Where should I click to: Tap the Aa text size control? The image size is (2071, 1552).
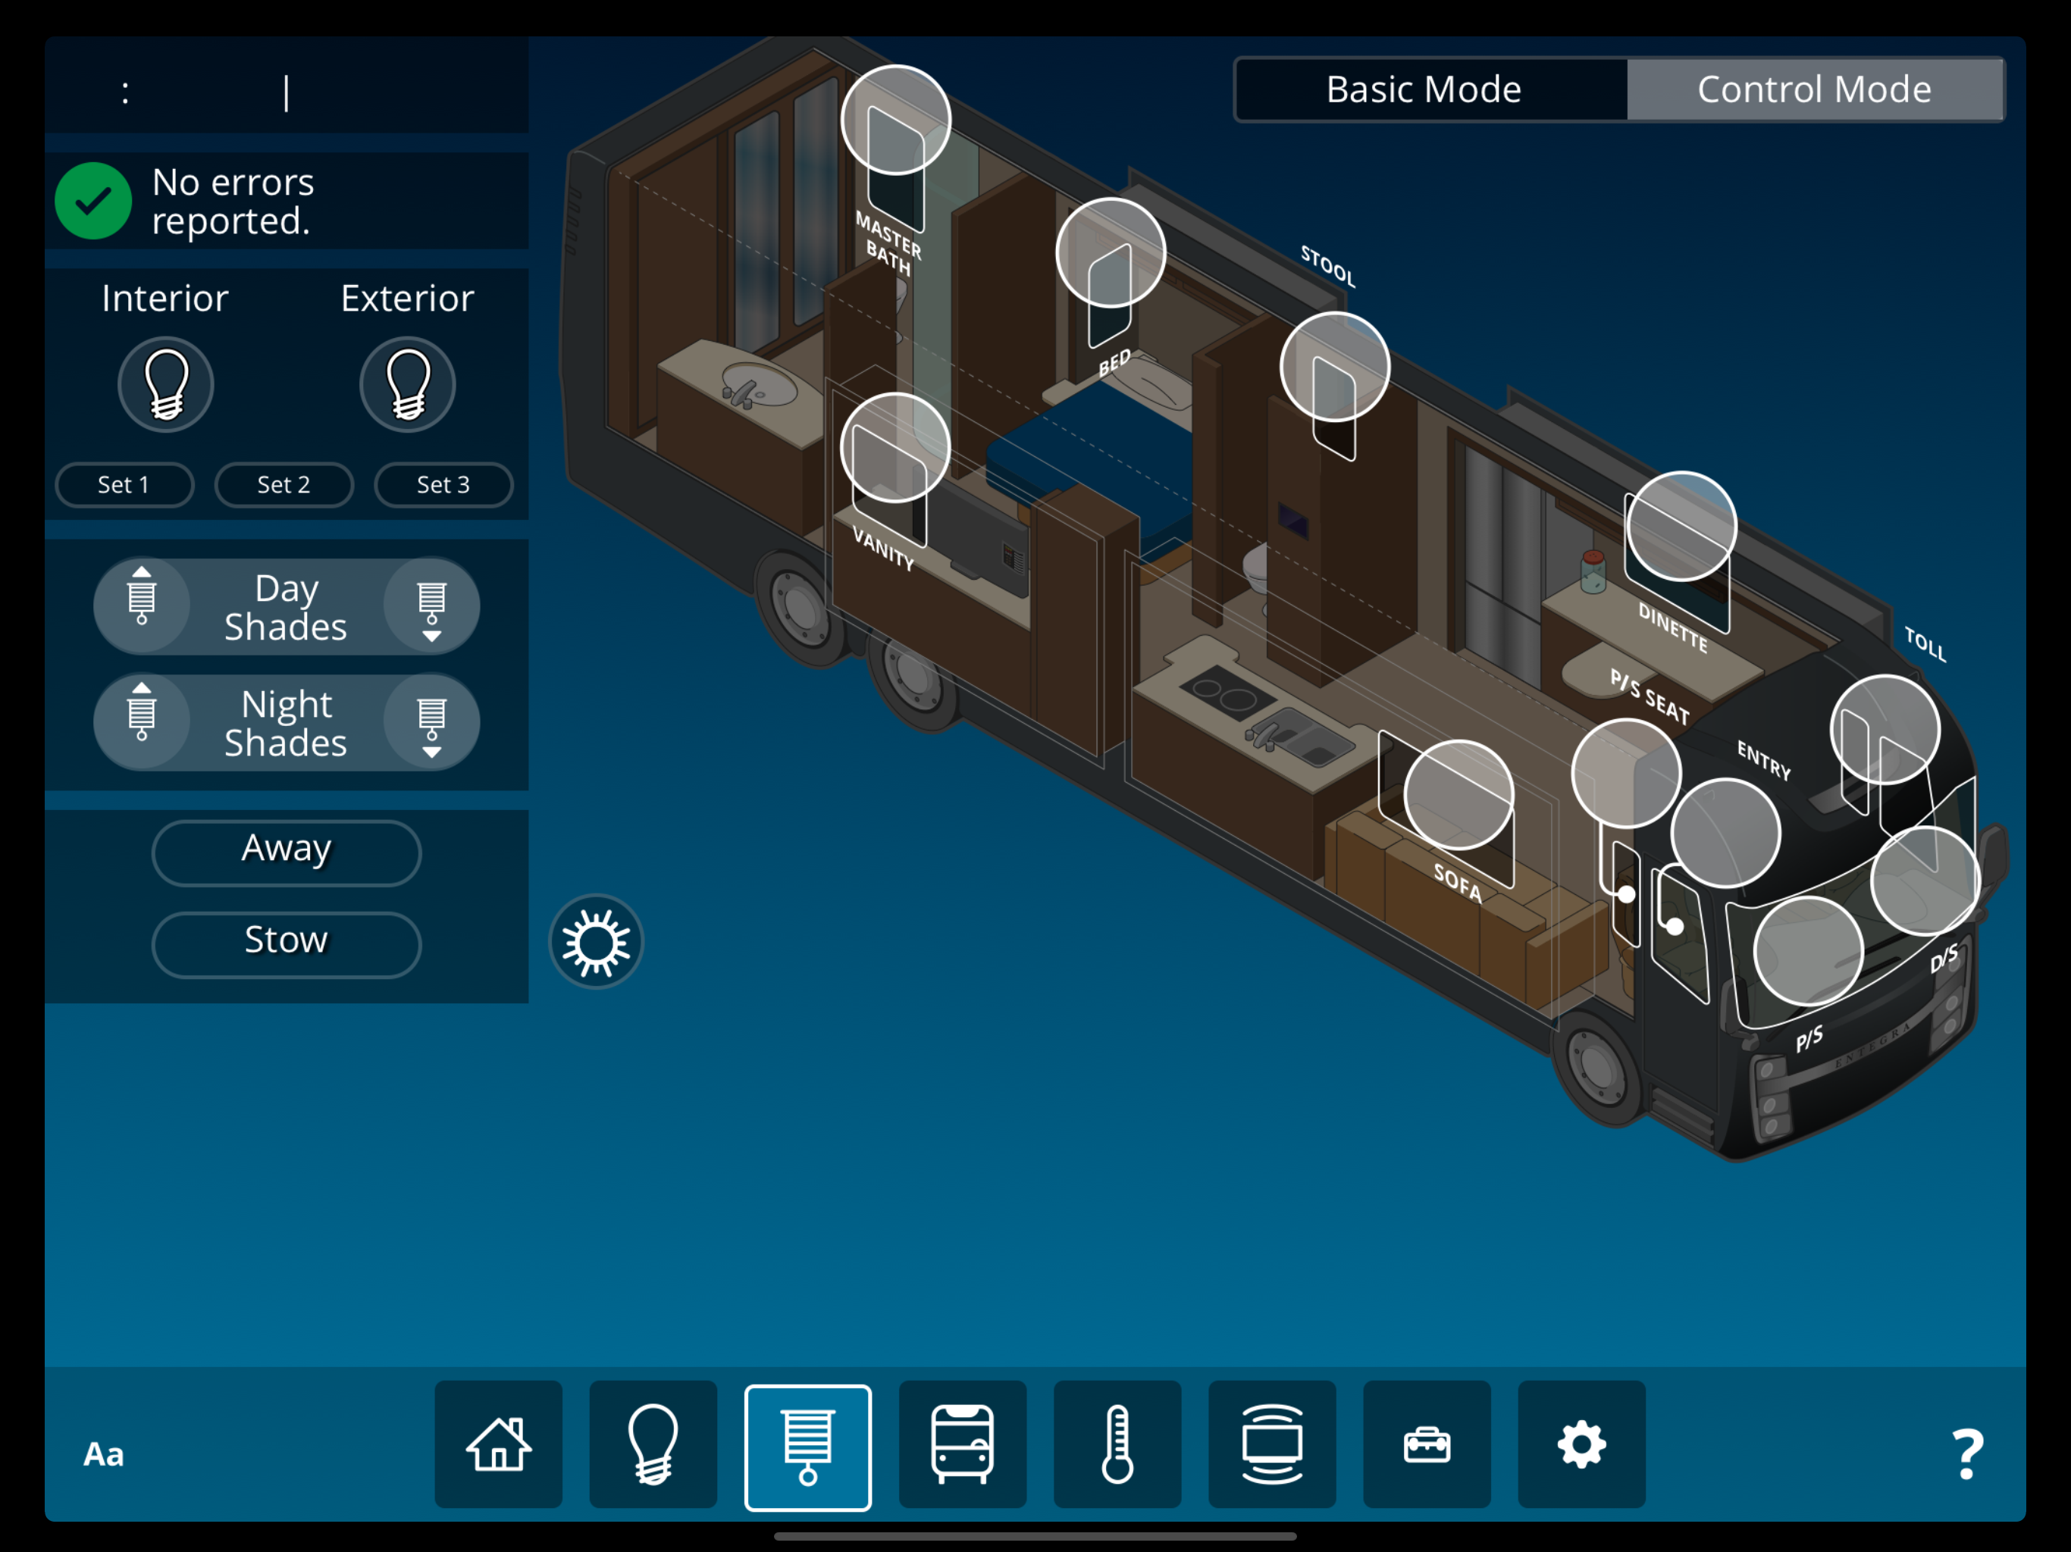coord(104,1453)
